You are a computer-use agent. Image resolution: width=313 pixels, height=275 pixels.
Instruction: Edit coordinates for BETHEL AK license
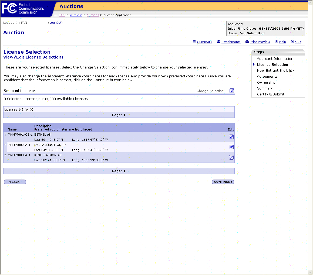pos(231,137)
